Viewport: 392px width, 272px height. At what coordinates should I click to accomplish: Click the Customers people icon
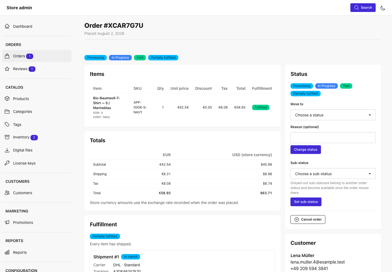(x=7, y=193)
